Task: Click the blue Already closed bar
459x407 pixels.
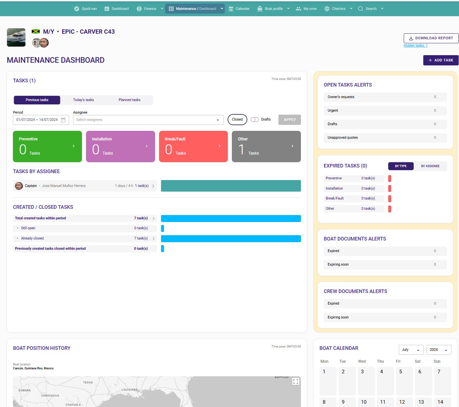Action: coord(231,239)
